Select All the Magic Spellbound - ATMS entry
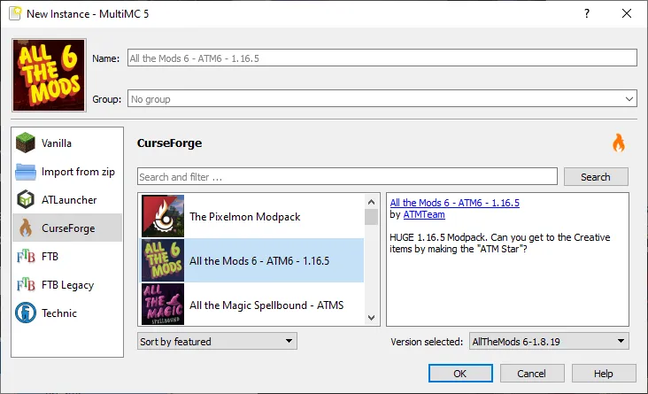Viewport: 648px width, 394px height. coord(252,305)
